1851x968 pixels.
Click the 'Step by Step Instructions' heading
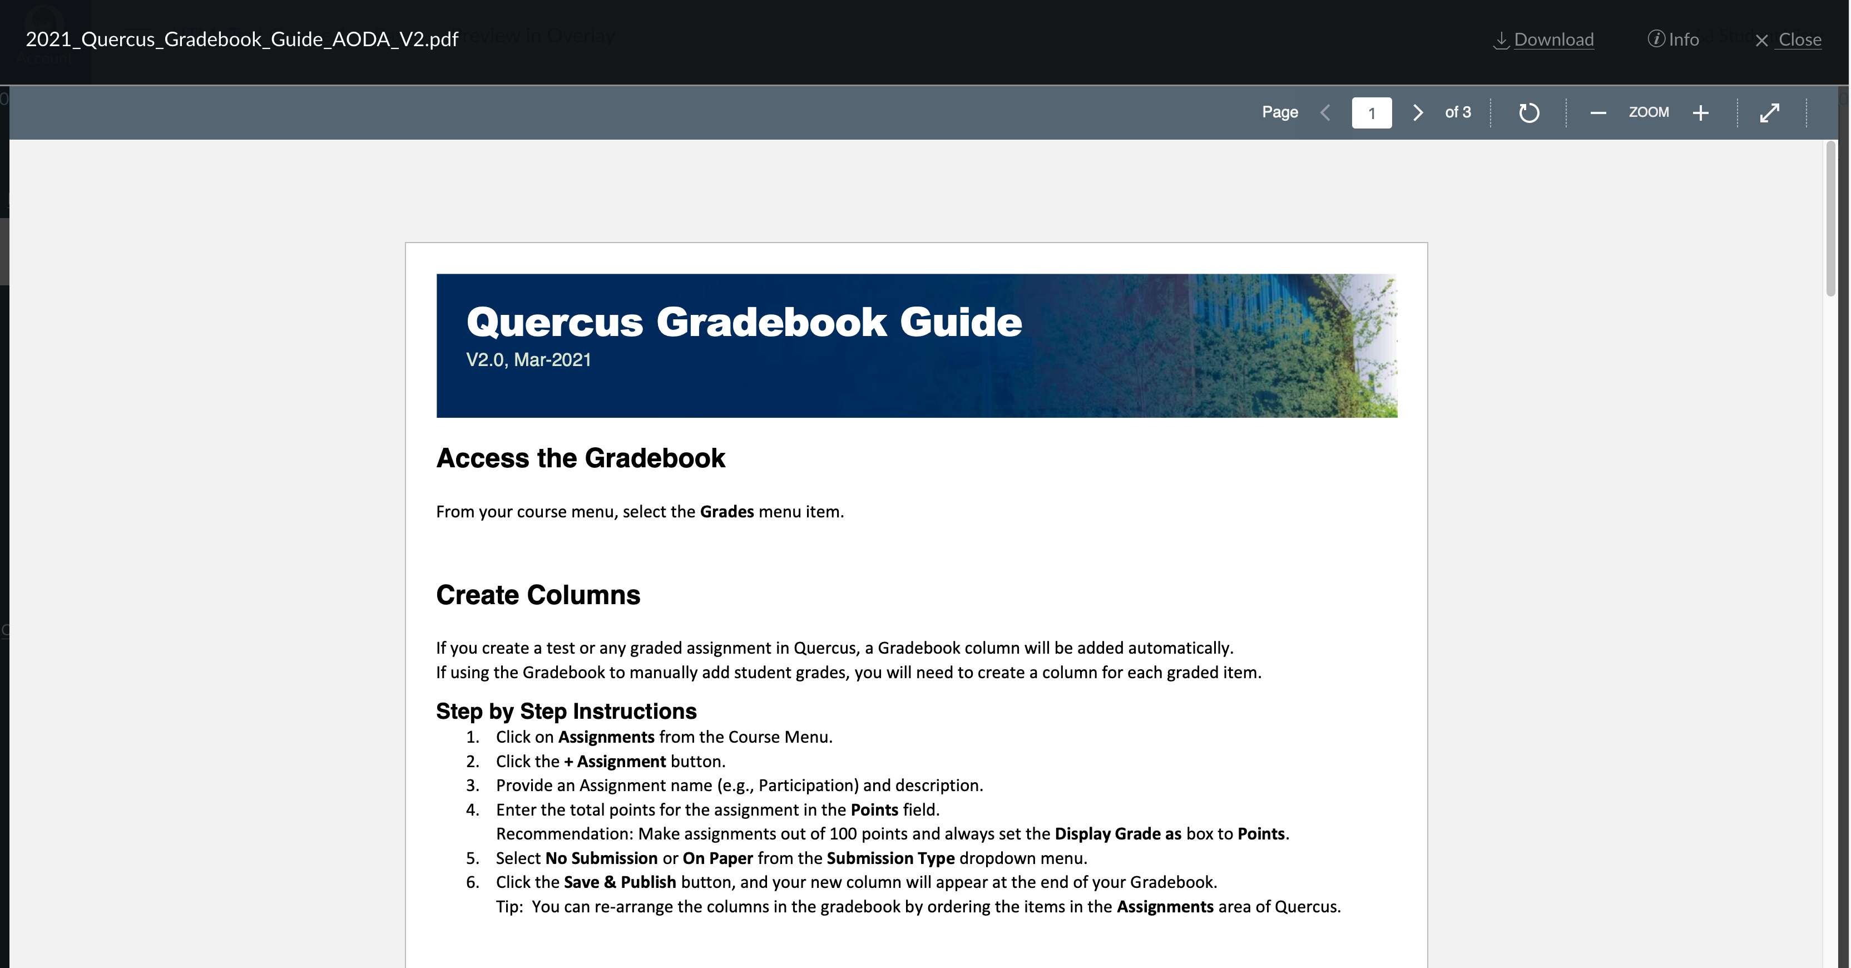click(566, 711)
